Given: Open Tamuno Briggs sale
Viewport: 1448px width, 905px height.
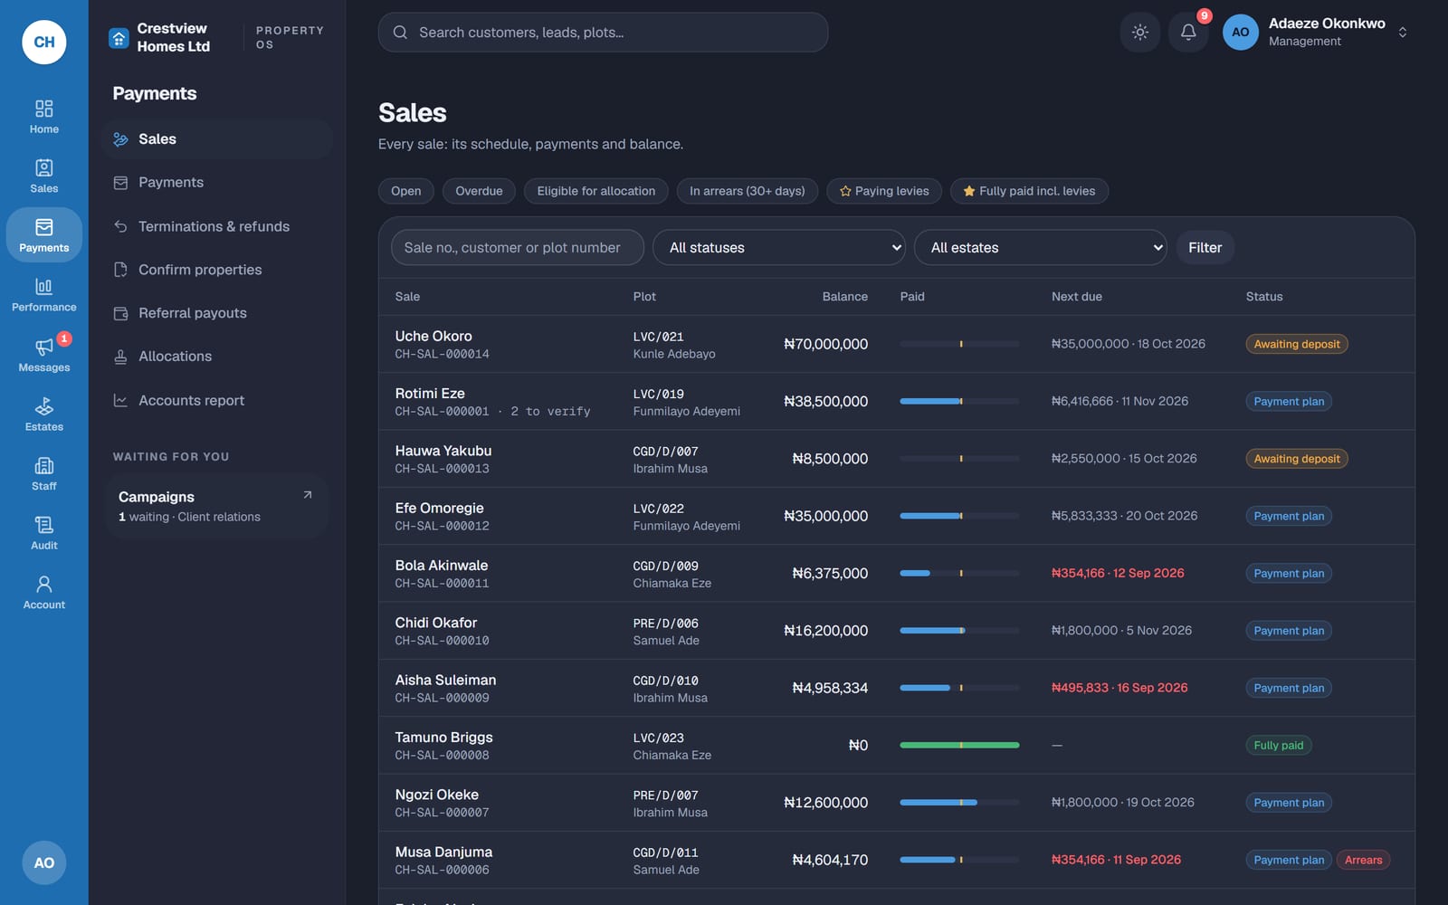Looking at the screenshot, I should 896,745.
